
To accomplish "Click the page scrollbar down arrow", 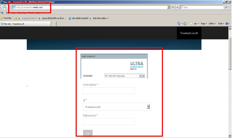I will [x=230, y=136].
